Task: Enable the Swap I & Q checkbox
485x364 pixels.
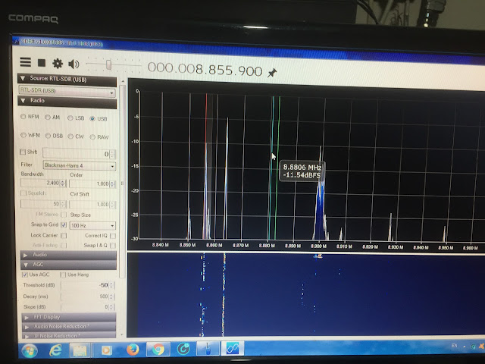Action: (113, 246)
